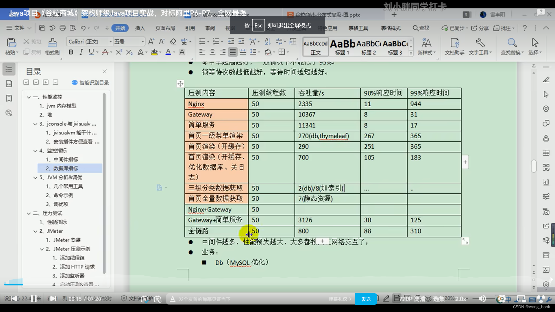
Task: Undo last action with undo arrow
Action: [x=83, y=28]
